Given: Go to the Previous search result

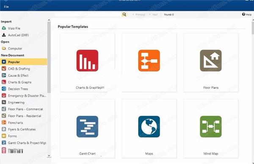Looking at the screenshot, I should [x=139, y=14].
